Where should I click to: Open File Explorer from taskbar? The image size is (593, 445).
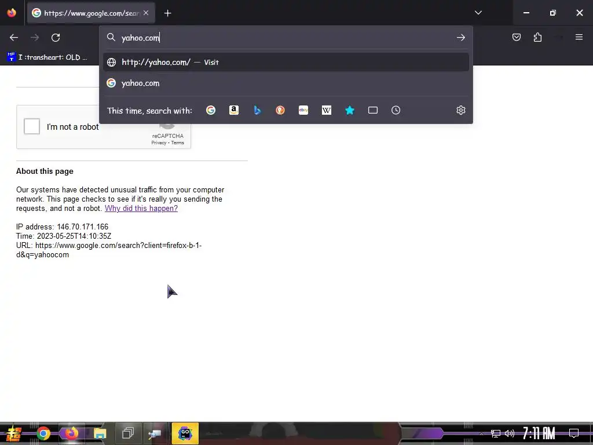tap(100, 433)
